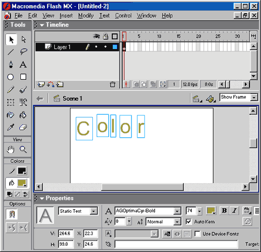Enable Use Device Fonts checkbox
Image resolution: width=261 pixels, height=252 pixels.
[197, 234]
